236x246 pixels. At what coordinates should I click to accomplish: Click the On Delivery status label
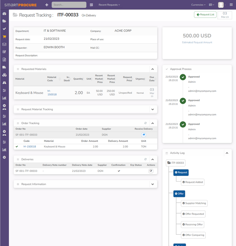[89, 15]
